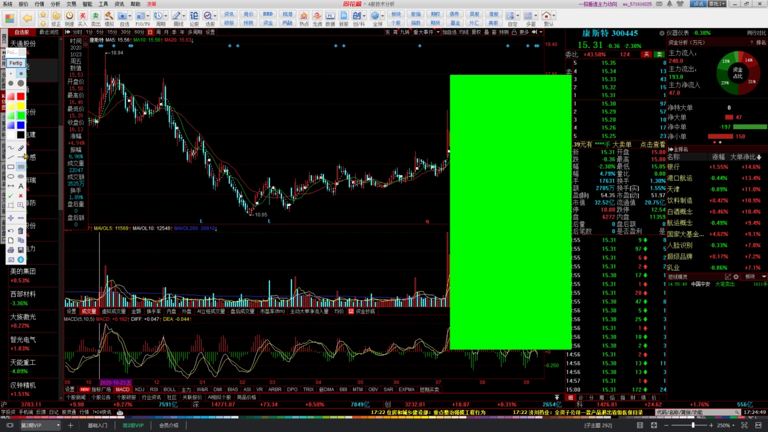Open the 测速 speed test tool
Screen dimensions: 768x432
[x=69, y=18]
